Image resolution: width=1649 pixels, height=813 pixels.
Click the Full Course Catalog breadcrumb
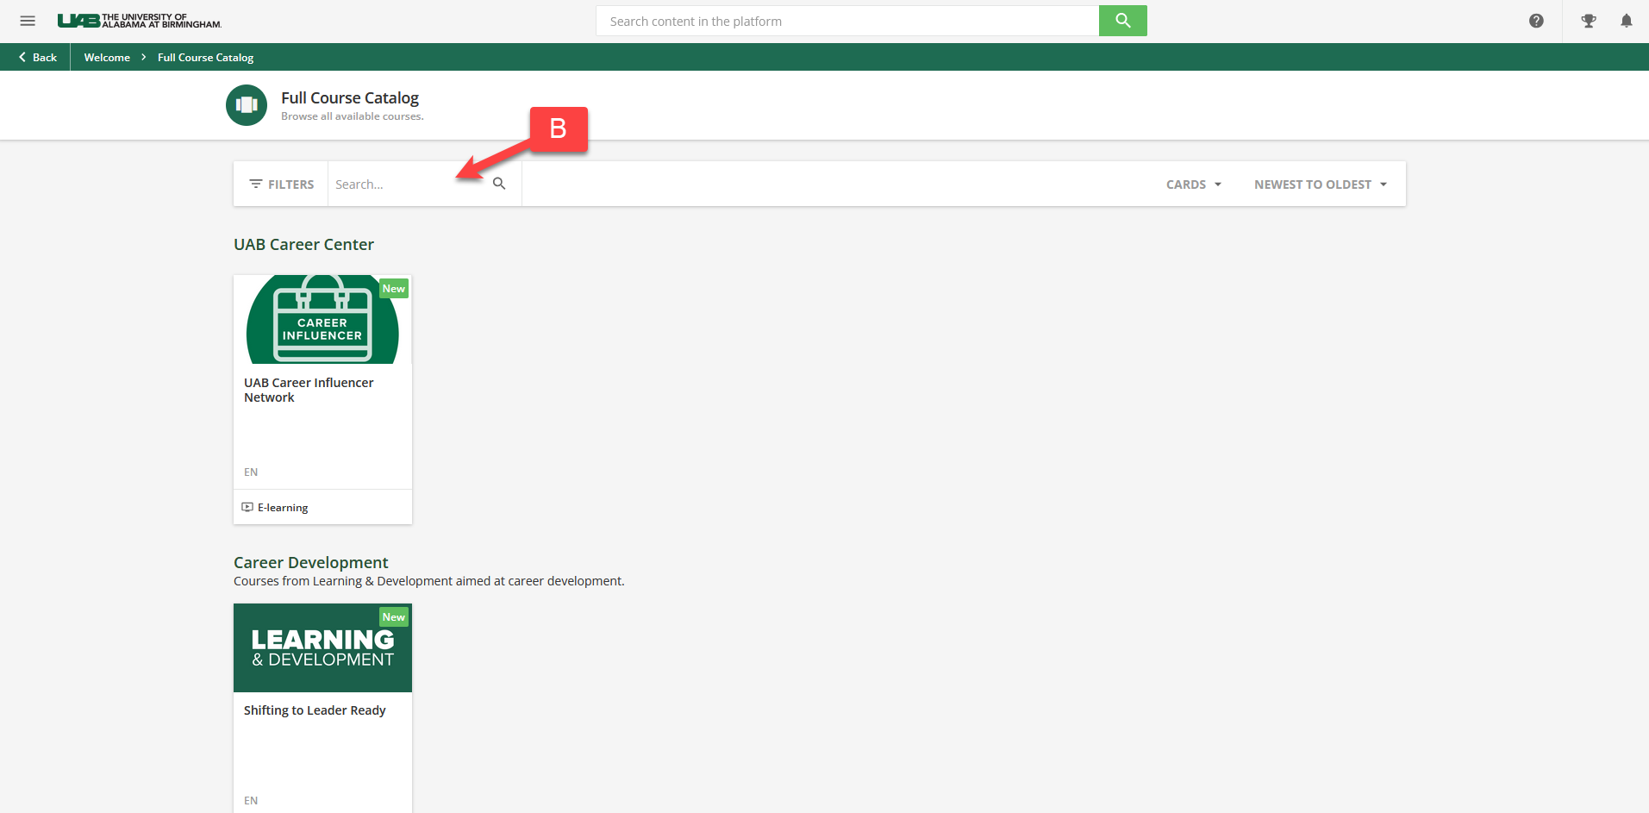tap(205, 57)
